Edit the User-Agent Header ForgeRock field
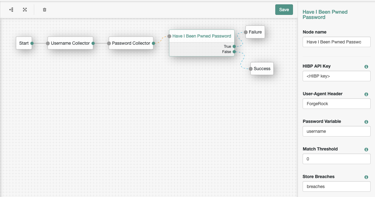 click(336, 104)
